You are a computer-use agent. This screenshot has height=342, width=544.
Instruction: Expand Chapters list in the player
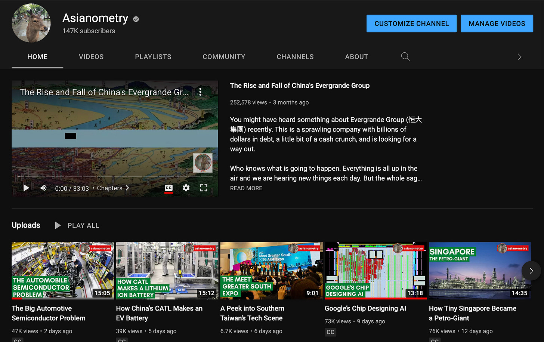(x=113, y=188)
